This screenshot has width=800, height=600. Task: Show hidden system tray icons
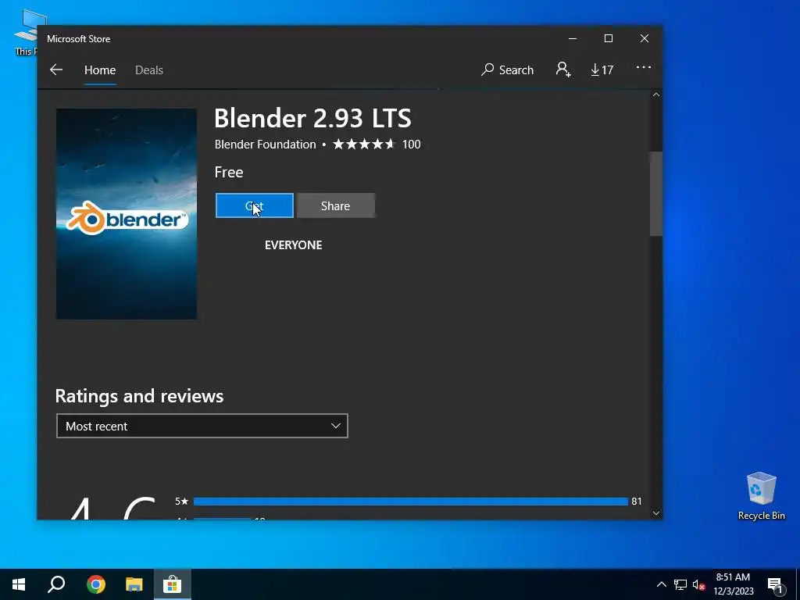pyautogui.click(x=661, y=584)
